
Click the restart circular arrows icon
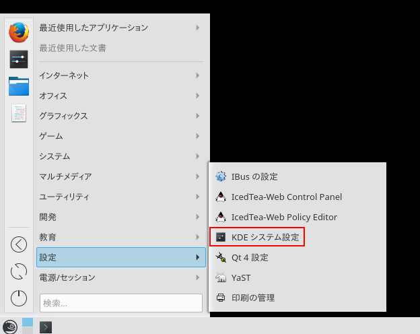tap(19, 271)
